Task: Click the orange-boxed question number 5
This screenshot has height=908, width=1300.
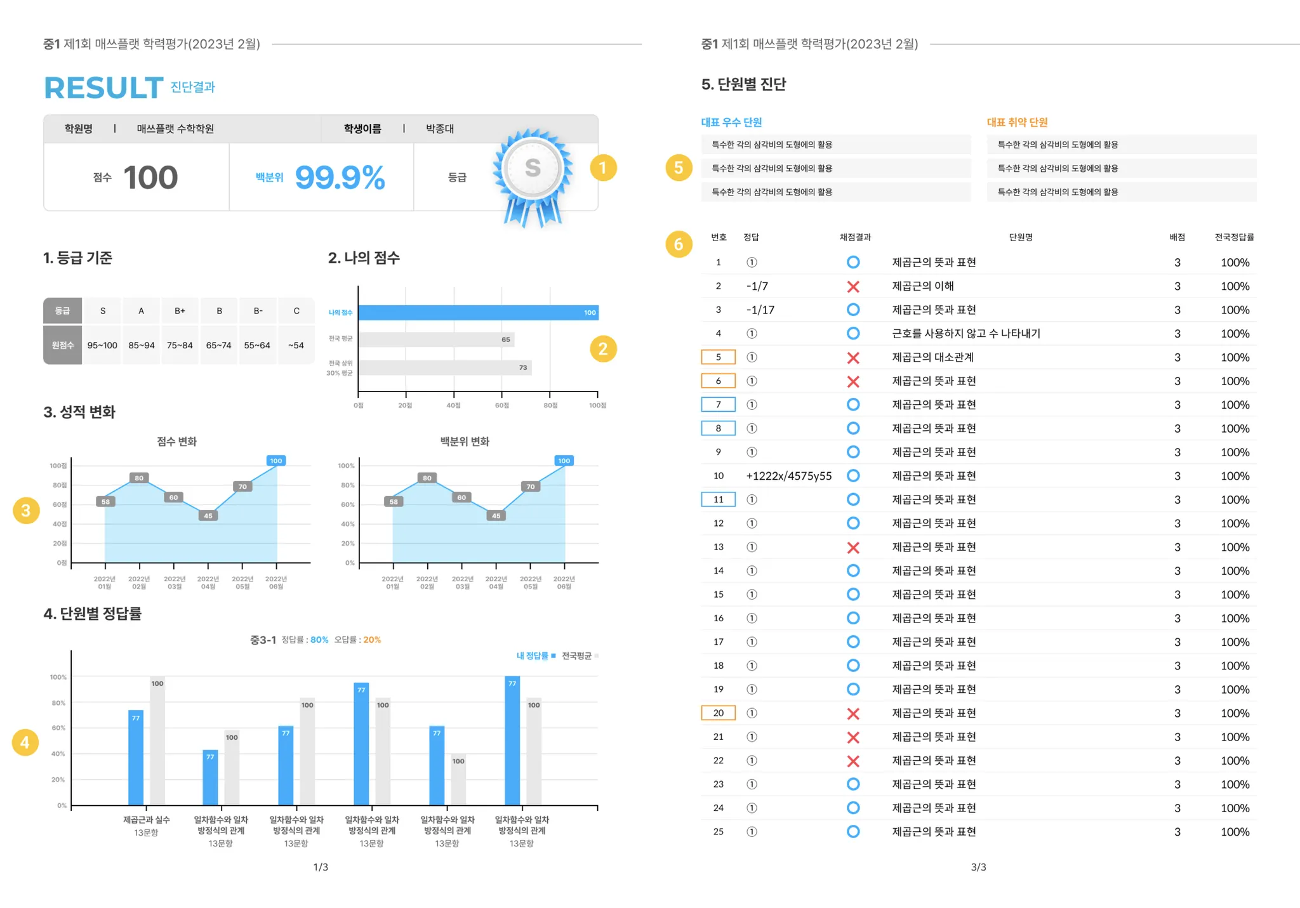Action: (718, 357)
